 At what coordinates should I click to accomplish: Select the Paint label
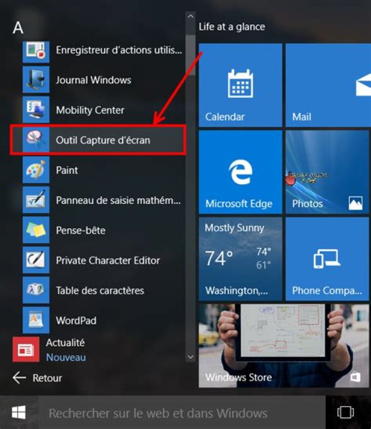[67, 170]
